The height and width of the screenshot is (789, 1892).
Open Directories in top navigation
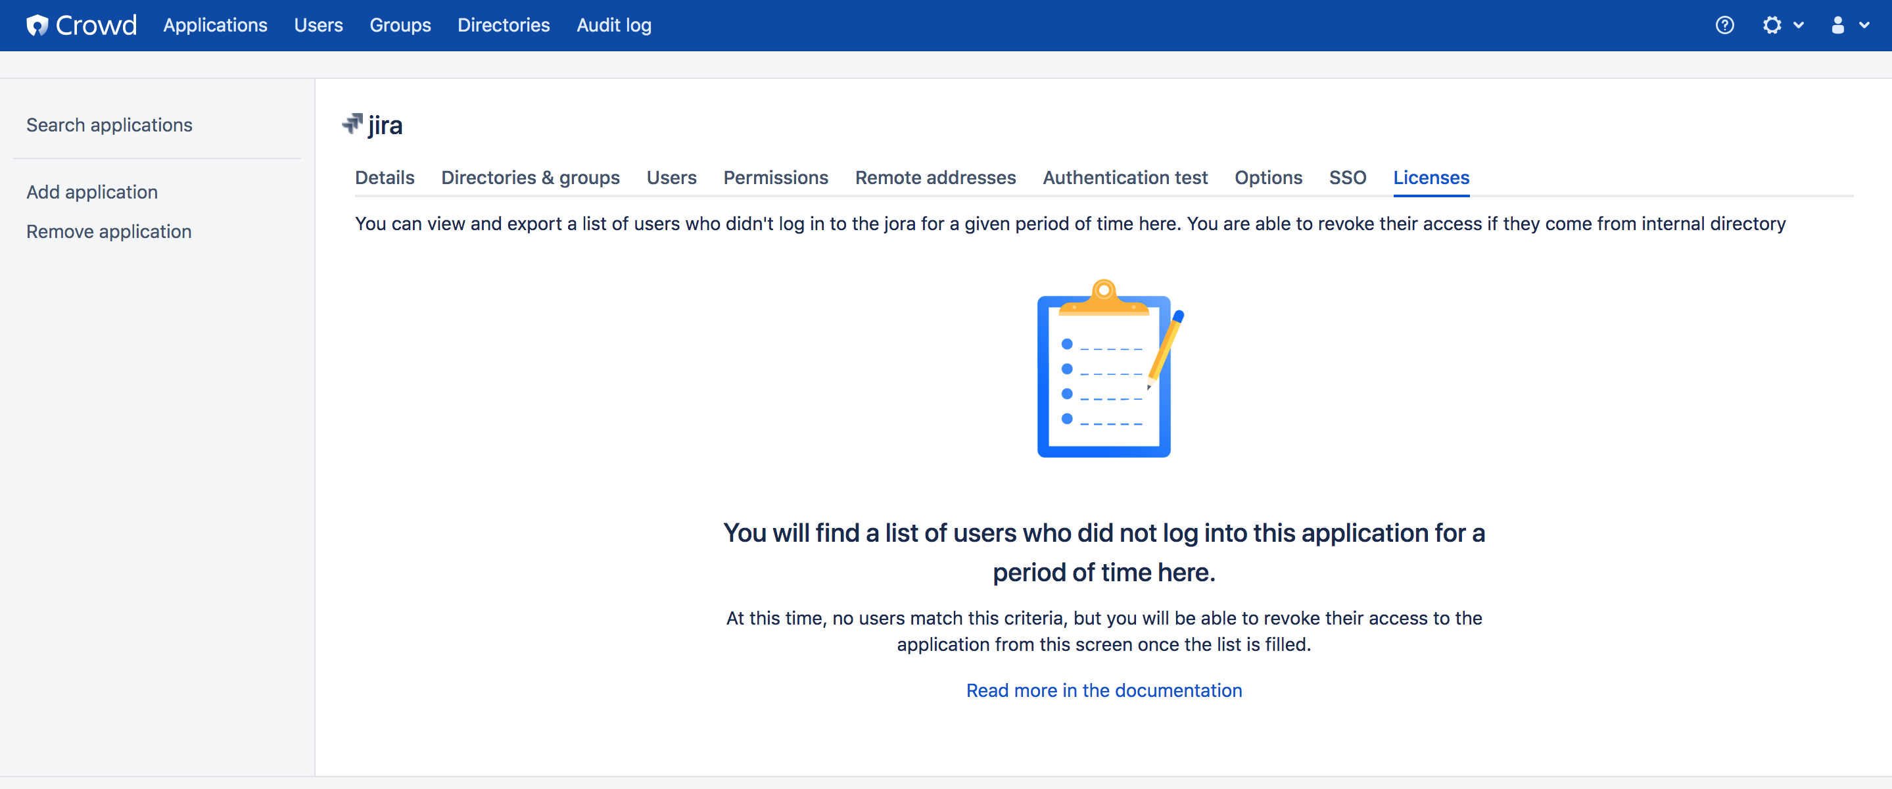pos(504,25)
